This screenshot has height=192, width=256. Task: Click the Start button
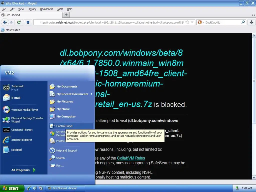(x=12, y=188)
